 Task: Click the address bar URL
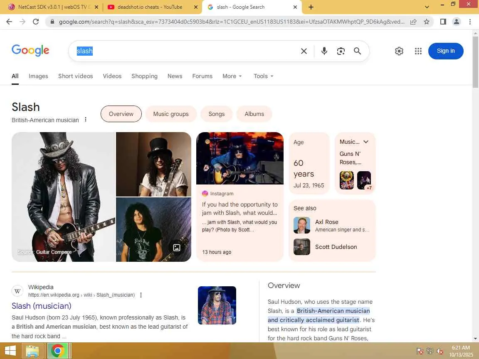click(231, 22)
